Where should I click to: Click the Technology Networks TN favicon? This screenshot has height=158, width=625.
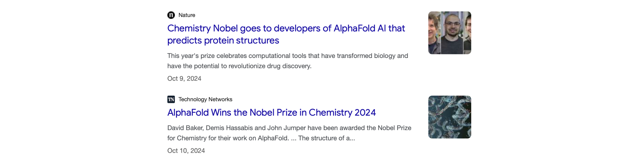click(x=171, y=99)
